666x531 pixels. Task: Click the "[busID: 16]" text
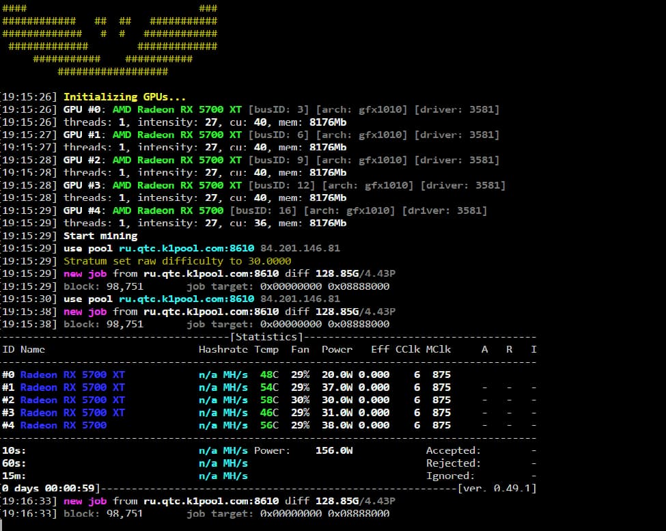pos(264,210)
